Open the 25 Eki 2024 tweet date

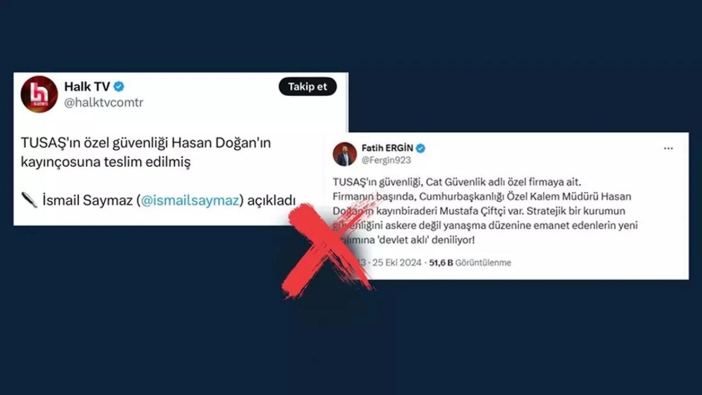[397, 263]
